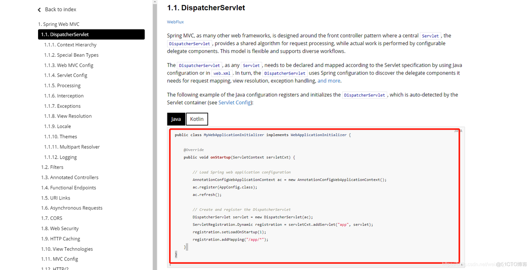530x270 pixels.
Task: Select 1.6. Asynchronous Requests
Action: (72, 208)
